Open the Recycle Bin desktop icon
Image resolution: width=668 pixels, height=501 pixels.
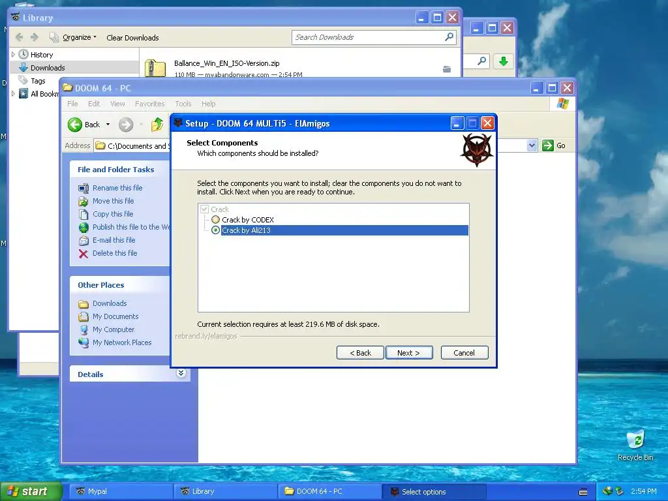pos(635,445)
